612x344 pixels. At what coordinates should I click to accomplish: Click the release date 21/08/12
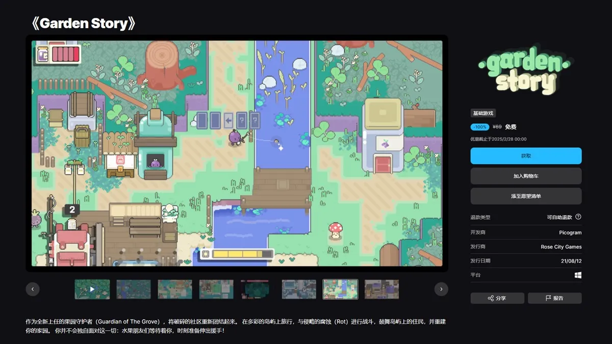[571, 261]
